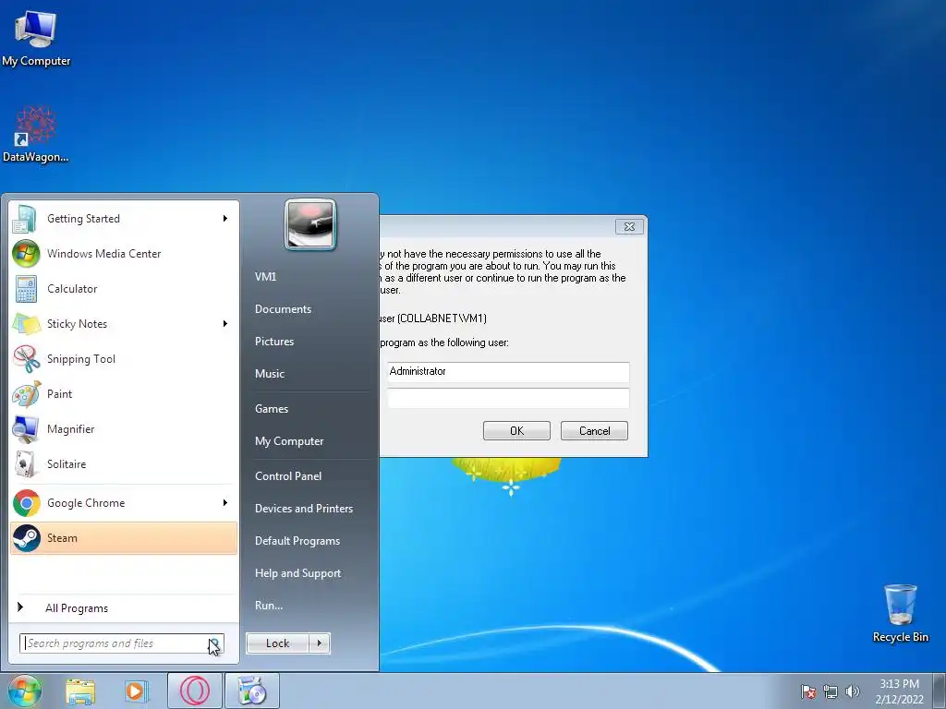This screenshot has width=946, height=709.
Task: Open shutdown options arrow beside Lock
Action: tap(320, 643)
